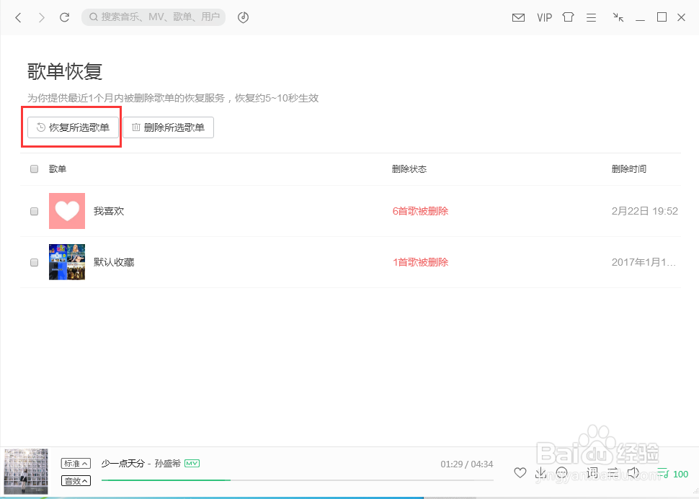Check the checkbox next to 我喜欢 playlist
The height and width of the screenshot is (499, 699).
pos(34,211)
